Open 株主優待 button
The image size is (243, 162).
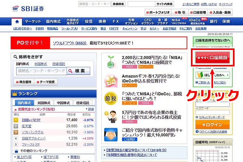[x=24, y=82]
